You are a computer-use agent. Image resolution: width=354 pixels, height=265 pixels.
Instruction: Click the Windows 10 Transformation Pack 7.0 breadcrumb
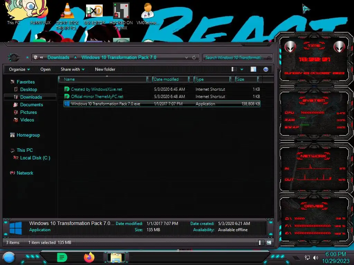(x=119, y=58)
